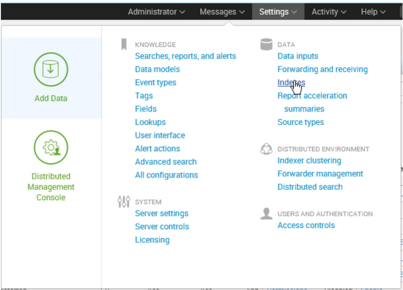Image resolution: width=403 pixels, height=290 pixels.
Task: Collapse the Settings dropdown menu
Action: [278, 12]
